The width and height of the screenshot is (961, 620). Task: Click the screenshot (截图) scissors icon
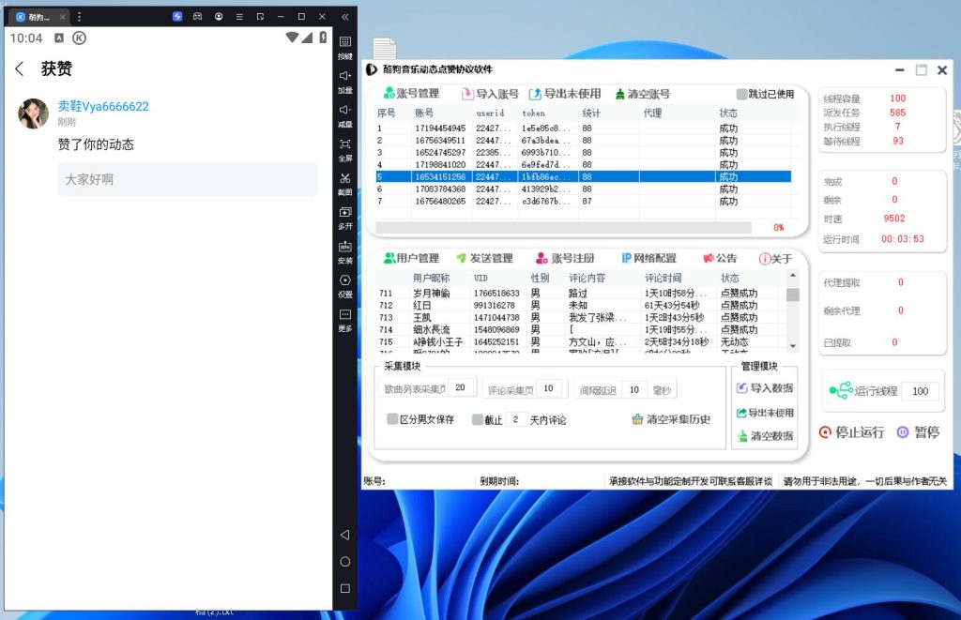click(x=344, y=178)
